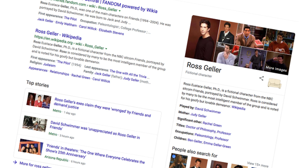
Task: Open story about Ross Geller's exes demanding justice
Action: point(102,107)
